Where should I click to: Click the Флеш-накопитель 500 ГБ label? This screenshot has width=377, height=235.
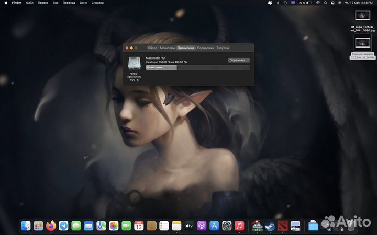pyautogui.click(x=134, y=77)
